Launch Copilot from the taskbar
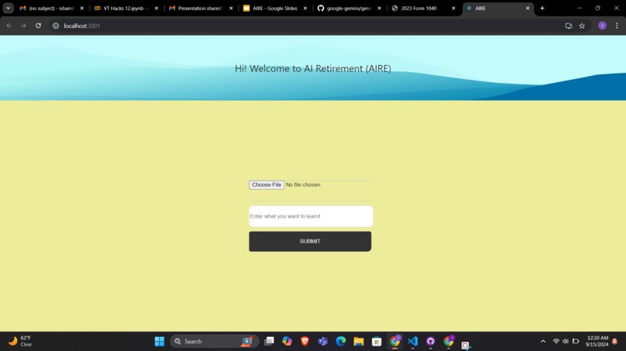 [287, 342]
